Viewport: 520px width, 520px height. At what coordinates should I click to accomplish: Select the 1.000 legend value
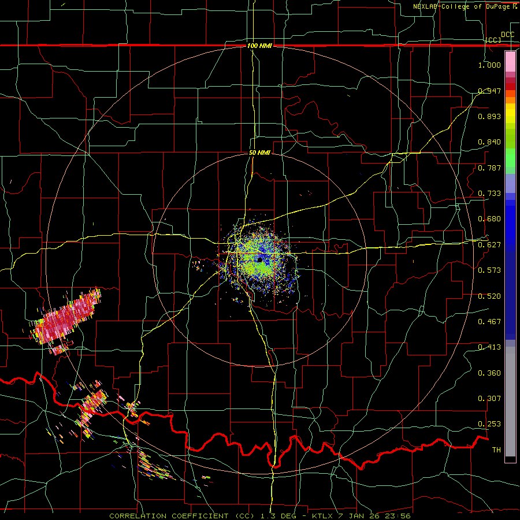click(489, 65)
